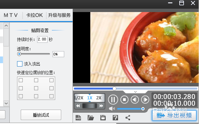The image size is (199, 124).
Task: Open a project with the folder icon
Action: point(91,118)
